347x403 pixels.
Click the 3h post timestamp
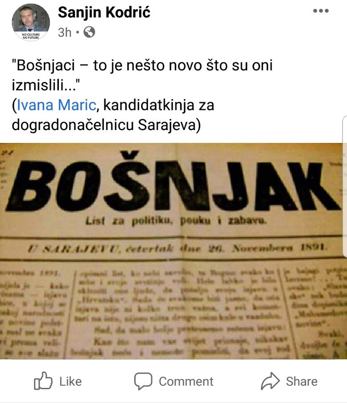65,33
